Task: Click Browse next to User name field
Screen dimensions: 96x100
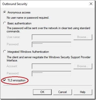Action: tap(83, 37)
